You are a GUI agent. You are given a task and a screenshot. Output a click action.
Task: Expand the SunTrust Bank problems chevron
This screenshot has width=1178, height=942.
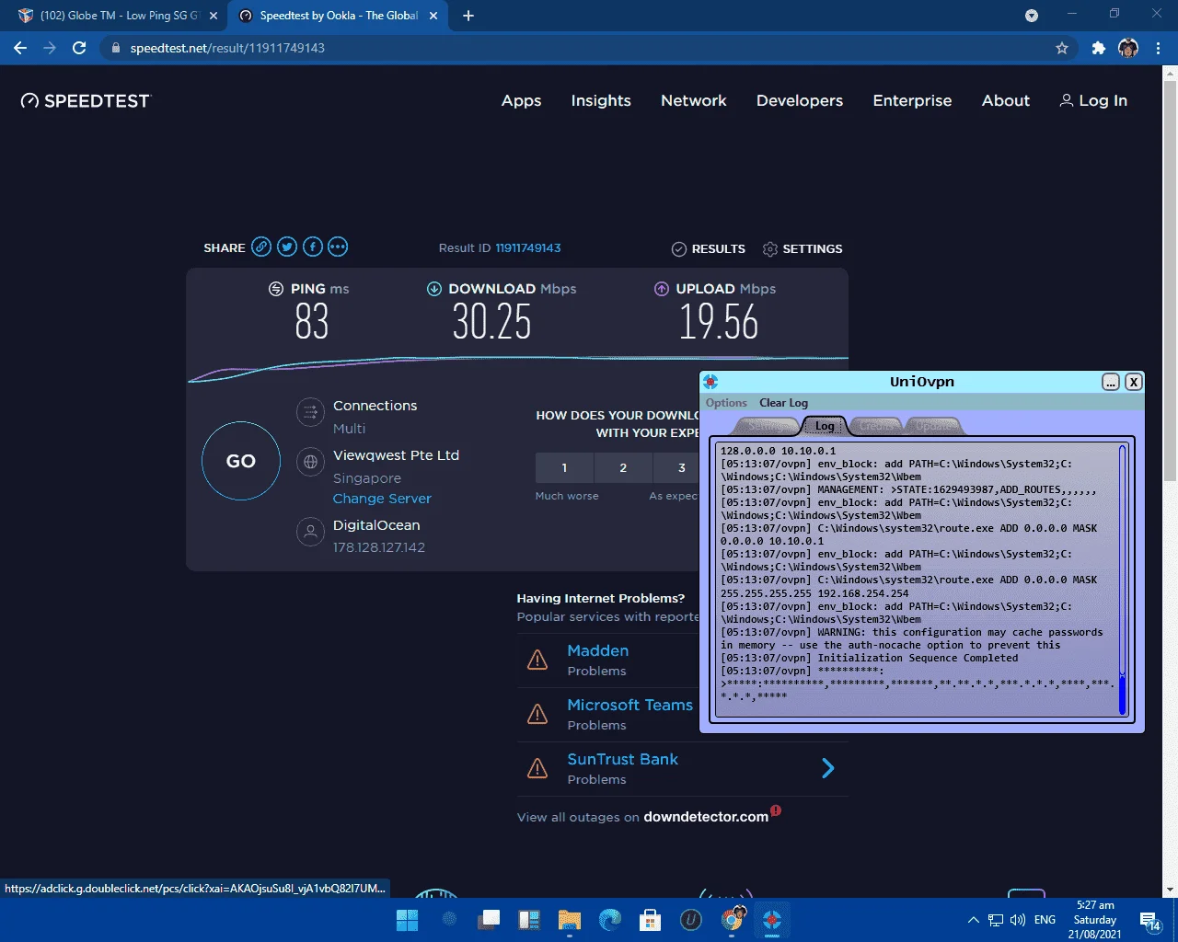(827, 768)
